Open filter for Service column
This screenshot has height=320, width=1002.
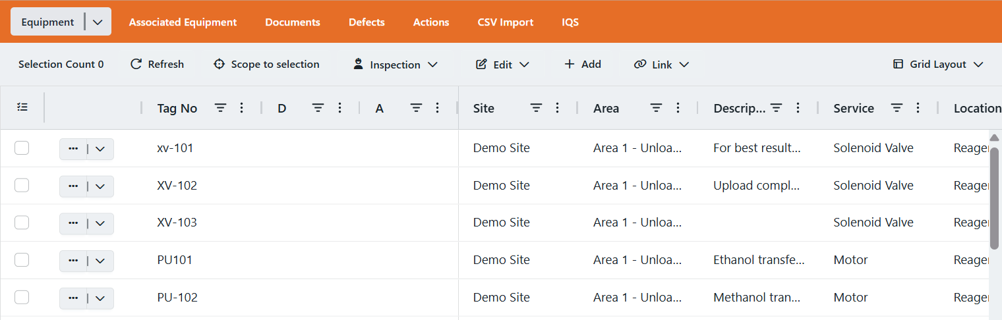pos(897,107)
